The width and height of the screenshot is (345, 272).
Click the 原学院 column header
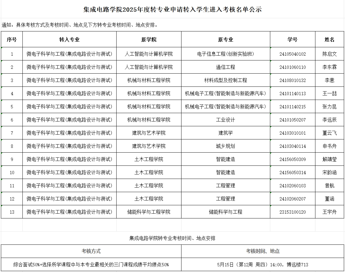coord(149,39)
